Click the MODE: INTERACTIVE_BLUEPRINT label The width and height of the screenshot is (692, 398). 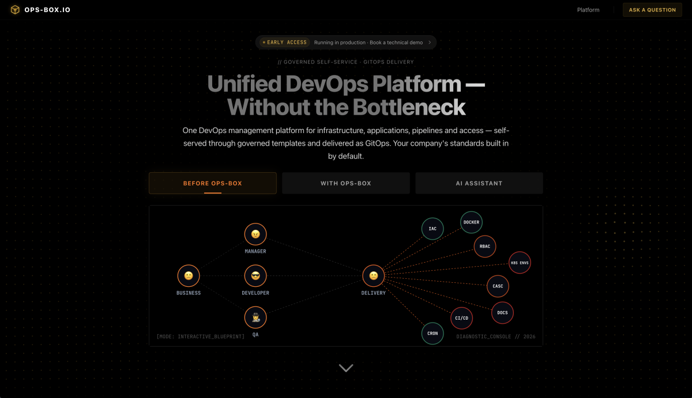tap(201, 336)
